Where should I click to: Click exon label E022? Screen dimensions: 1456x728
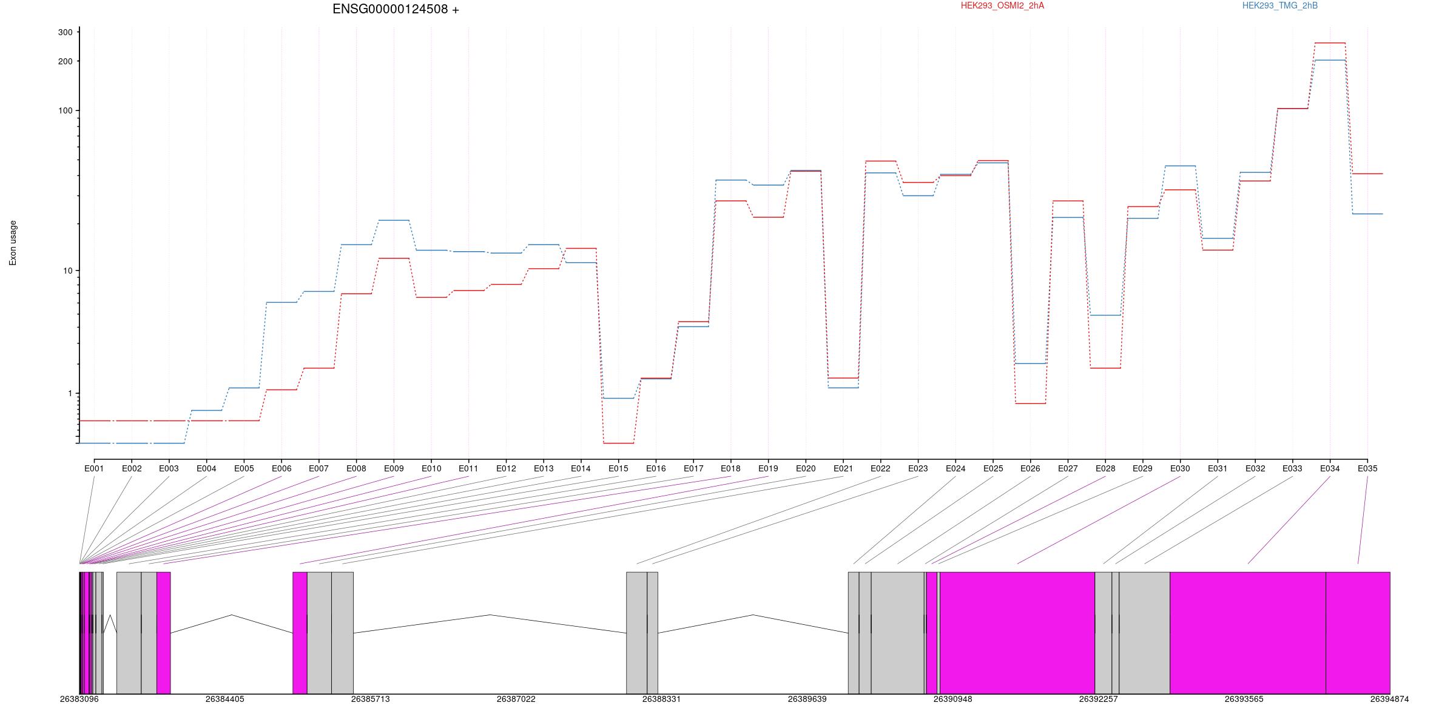[880, 468]
